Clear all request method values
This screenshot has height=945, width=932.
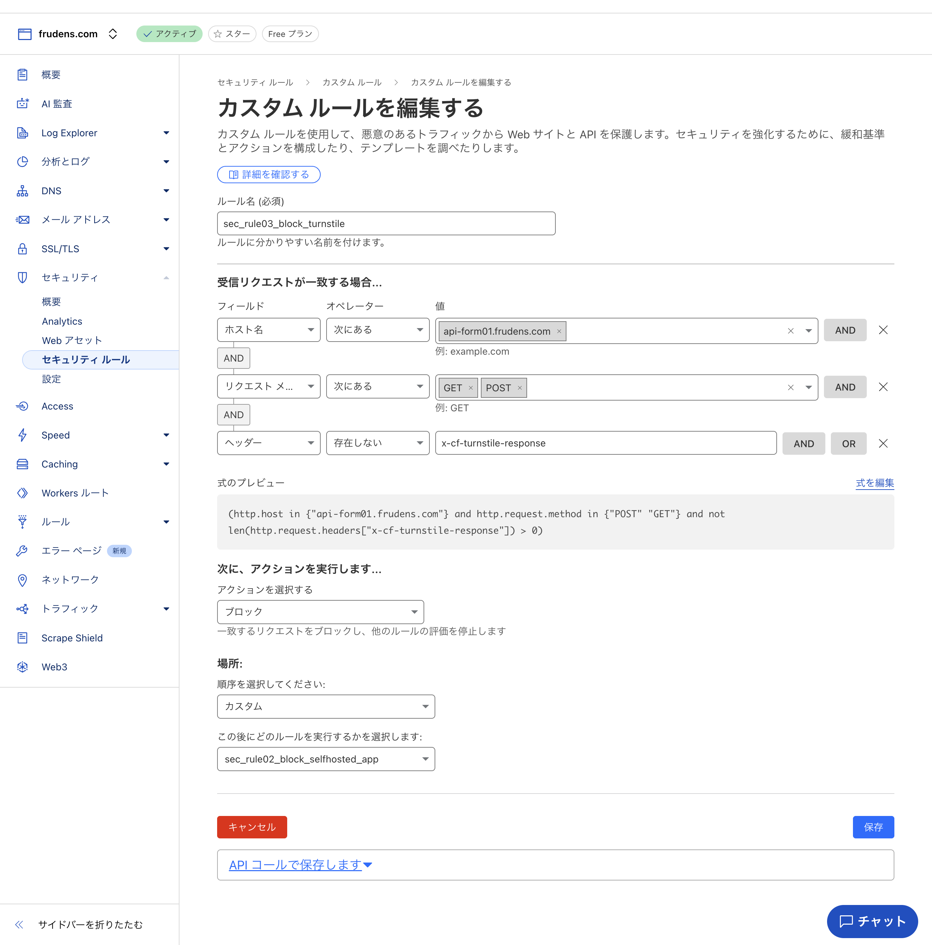click(x=790, y=387)
